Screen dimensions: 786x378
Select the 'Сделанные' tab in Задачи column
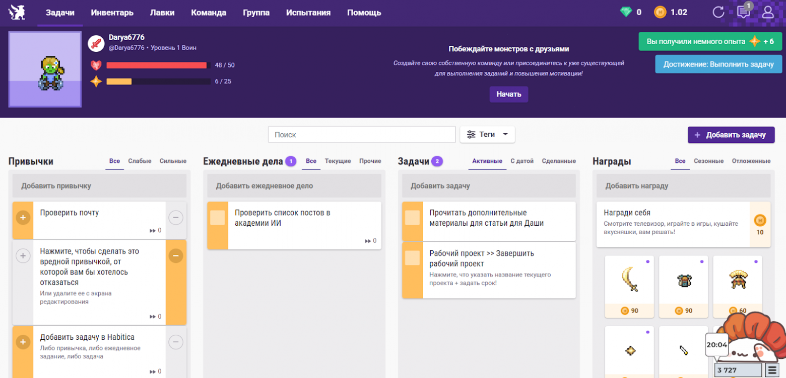click(x=560, y=161)
